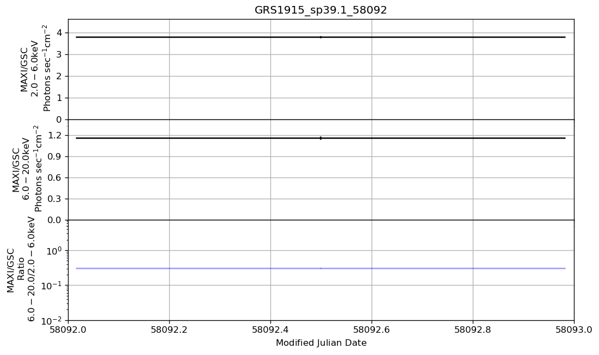The image size is (599, 355).
Task: Click the 2.0-6.0keV y-axis label
Action: point(35,68)
